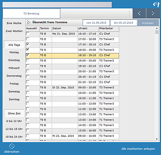Select the 12 bis 18 Uhr filter
The width and height of the screenshot is (161, 155).
14,129
